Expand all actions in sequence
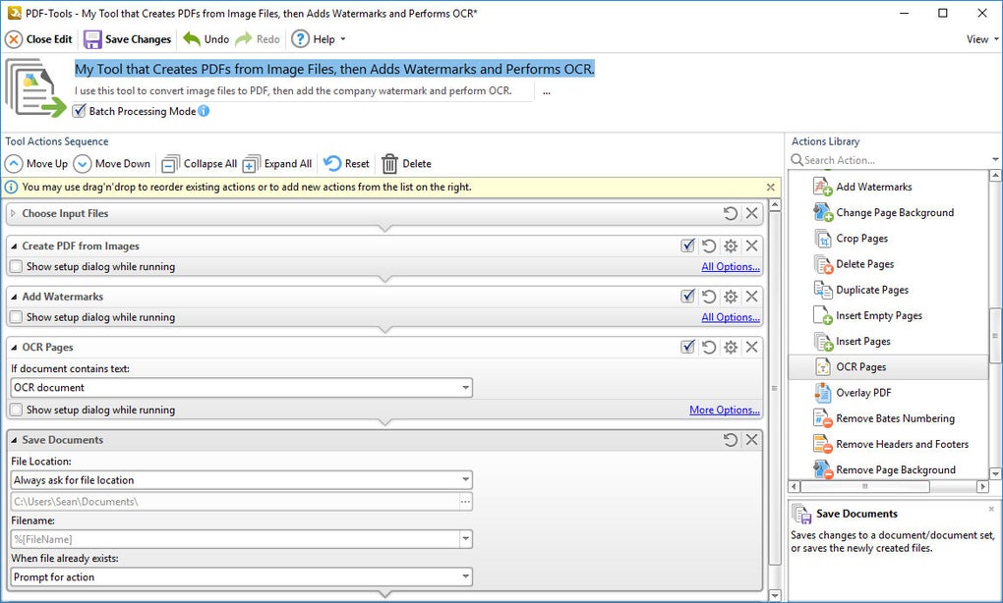 click(277, 164)
